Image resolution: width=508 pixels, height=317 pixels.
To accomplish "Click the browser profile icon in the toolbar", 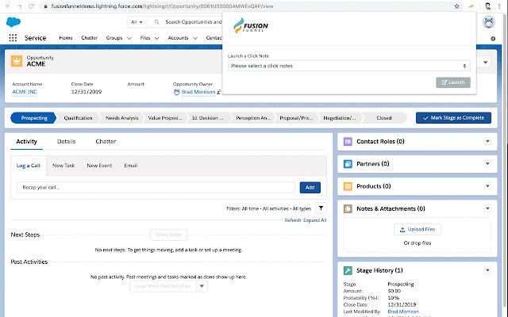I will click(487, 6).
